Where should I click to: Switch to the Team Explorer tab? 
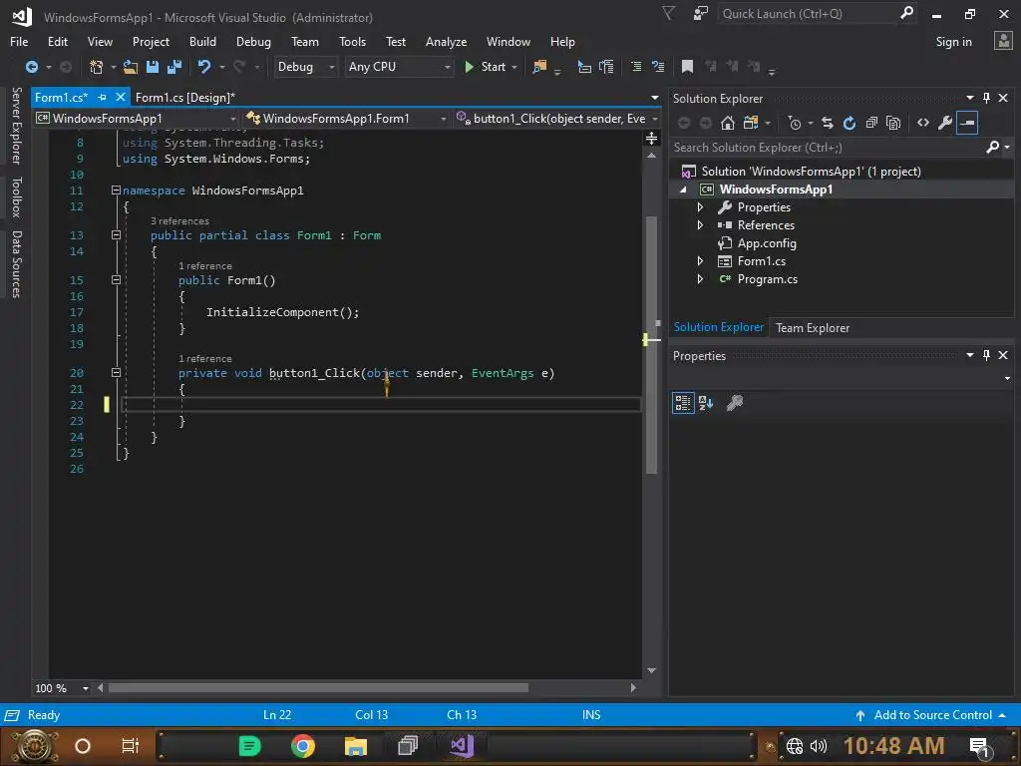click(812, 328)
